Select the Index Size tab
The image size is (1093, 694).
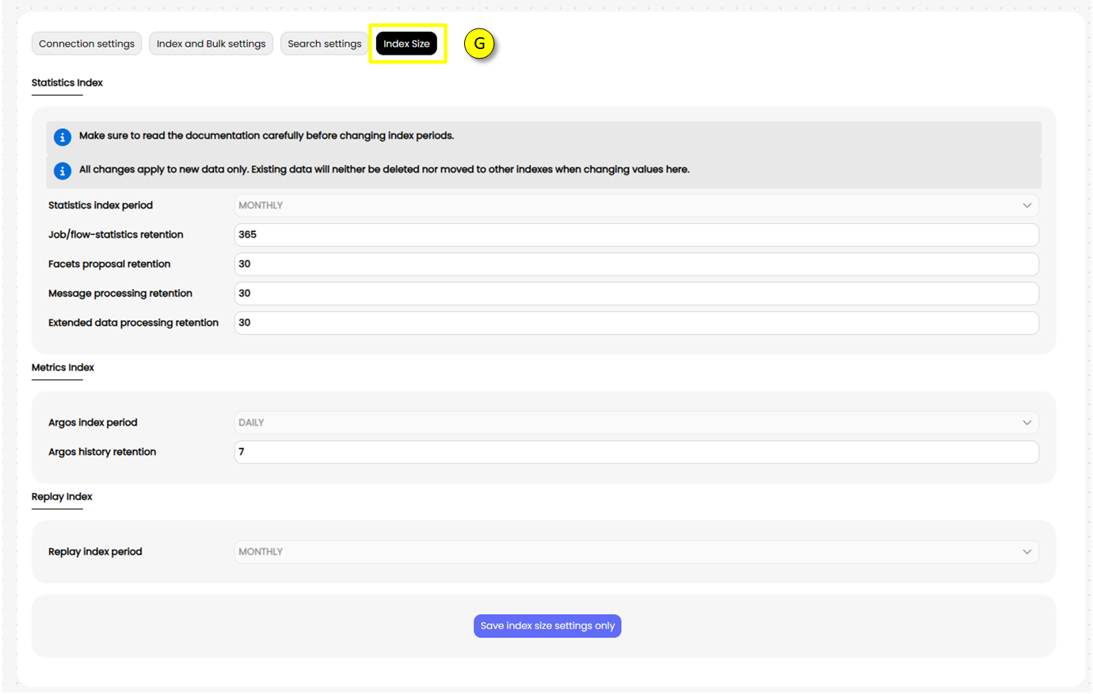click(406, 44)
